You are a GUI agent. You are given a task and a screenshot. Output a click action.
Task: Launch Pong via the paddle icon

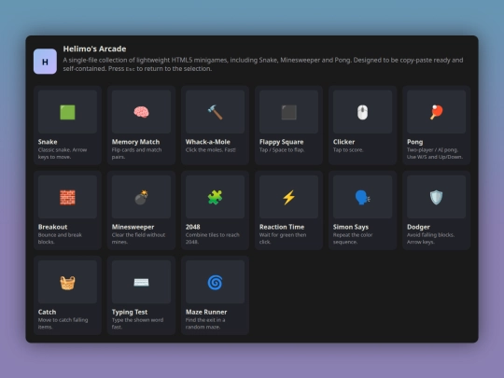(436, 112)
